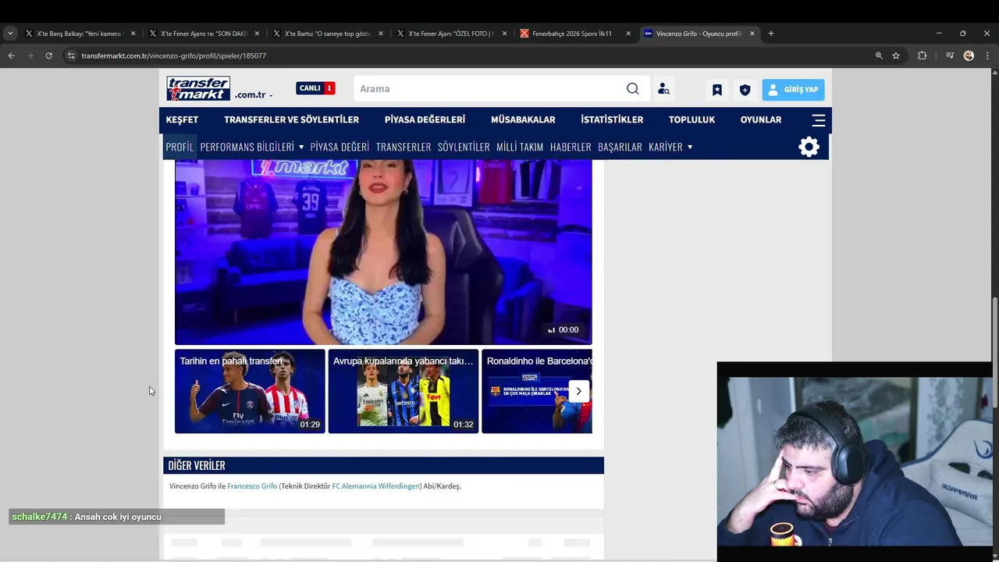Viewport: 999px width, 562px height.
Task: Click the shield icon in header
Action: pos(745,90)
